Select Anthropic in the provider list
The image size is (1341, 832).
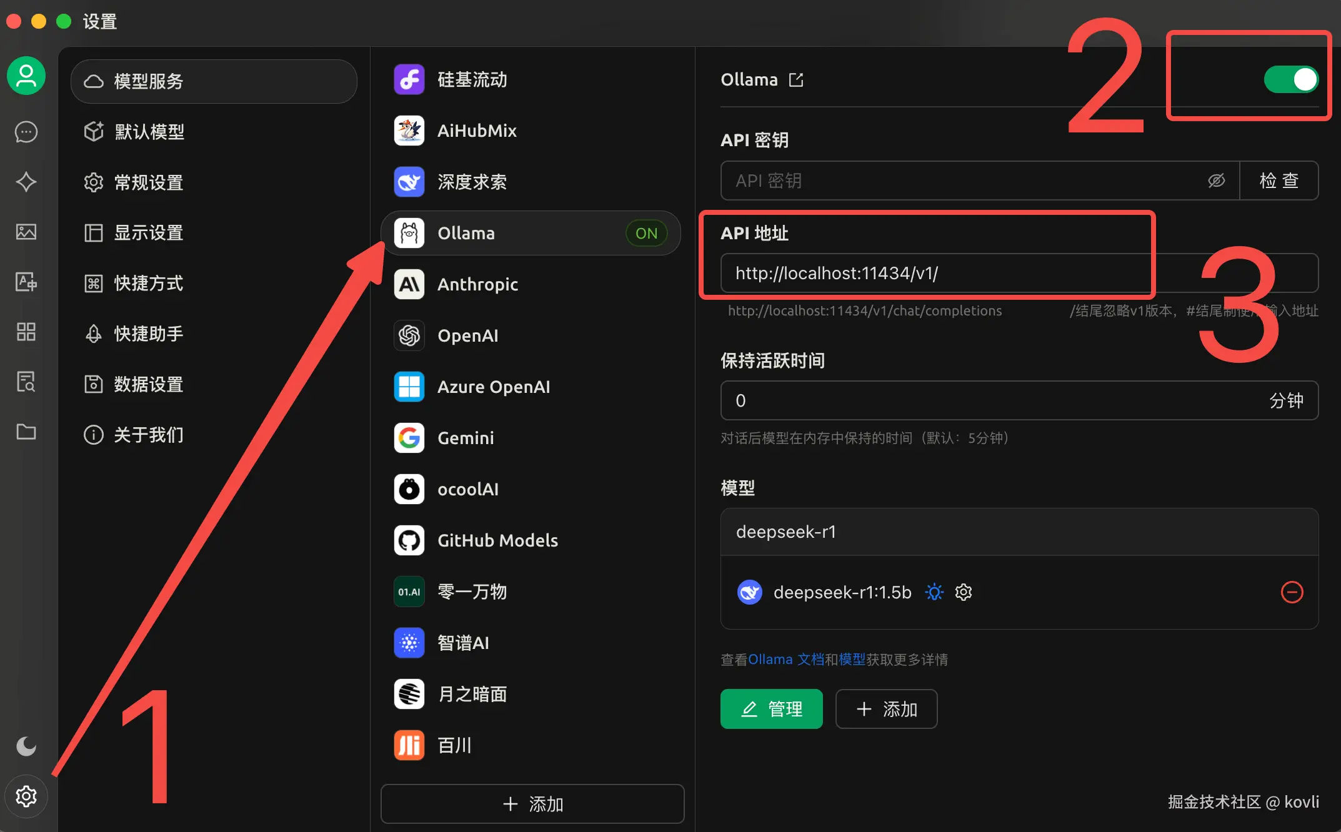tap(477, 285)
